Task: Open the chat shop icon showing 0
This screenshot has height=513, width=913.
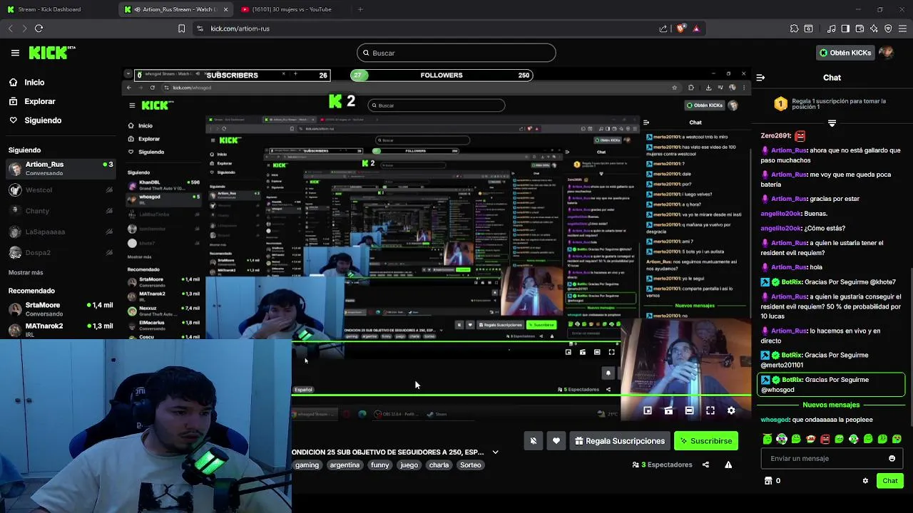Action: click(772, 481)
